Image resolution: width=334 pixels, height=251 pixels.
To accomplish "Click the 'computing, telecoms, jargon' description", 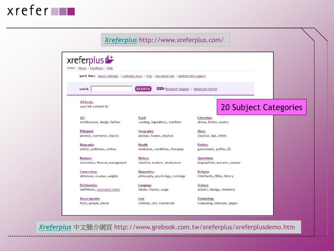I will point(218,203).
